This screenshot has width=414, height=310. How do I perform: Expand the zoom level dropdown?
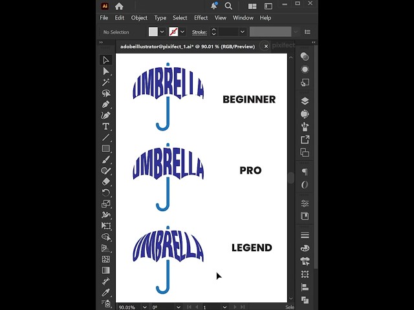[x=145, y=307]
